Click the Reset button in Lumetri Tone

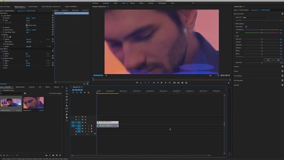(x=268, y=60)
